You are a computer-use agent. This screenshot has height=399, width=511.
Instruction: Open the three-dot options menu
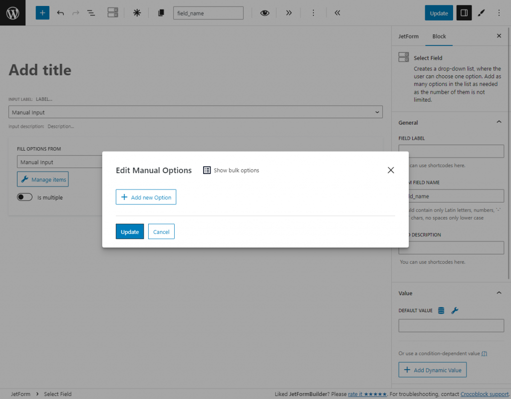(499, 12)
